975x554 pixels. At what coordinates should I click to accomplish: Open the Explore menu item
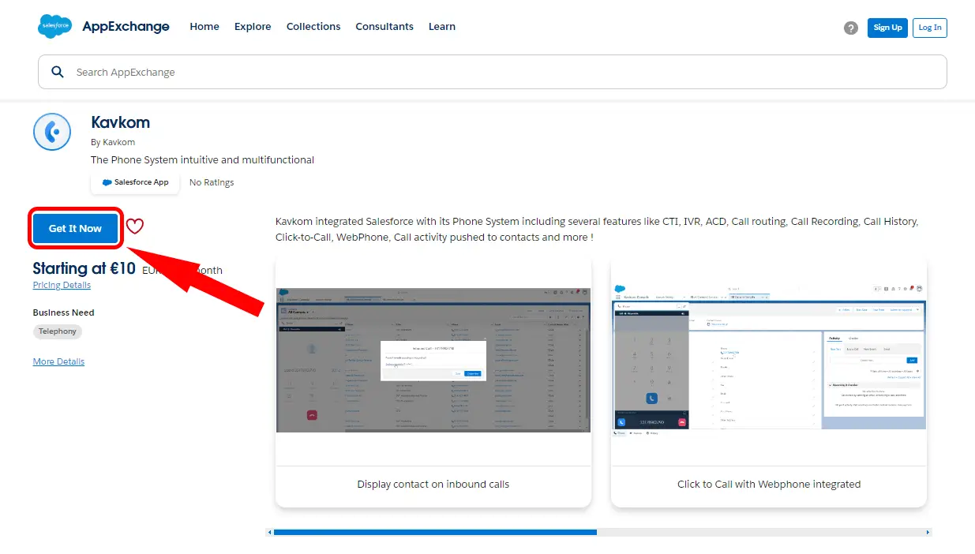tap(253, 27)
